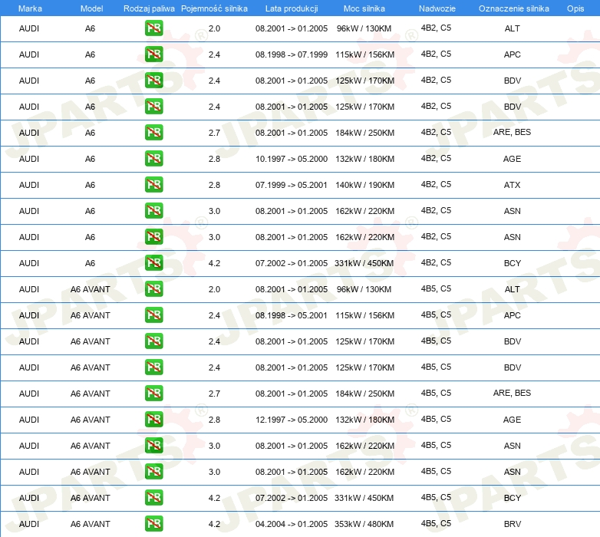
Task: Click the ATX engine code cell
Action: pos(512,185)
